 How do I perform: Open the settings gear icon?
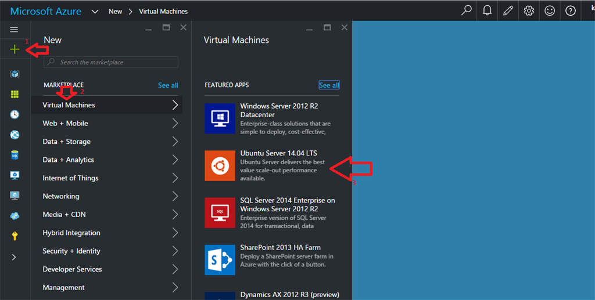[x=529, y=10]
